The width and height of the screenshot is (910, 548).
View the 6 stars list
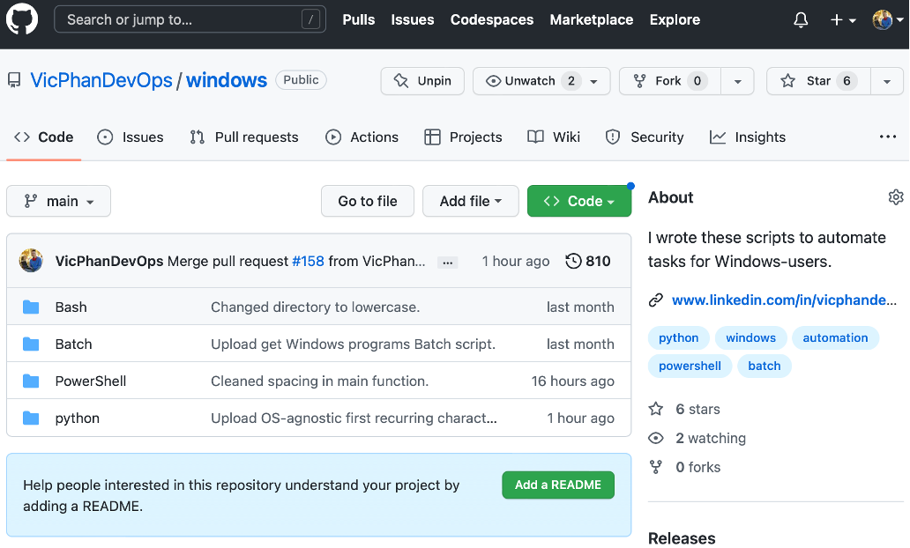point(684,410)
